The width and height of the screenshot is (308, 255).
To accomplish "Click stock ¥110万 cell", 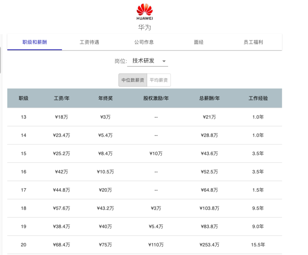I will click(x=156, y=245).
